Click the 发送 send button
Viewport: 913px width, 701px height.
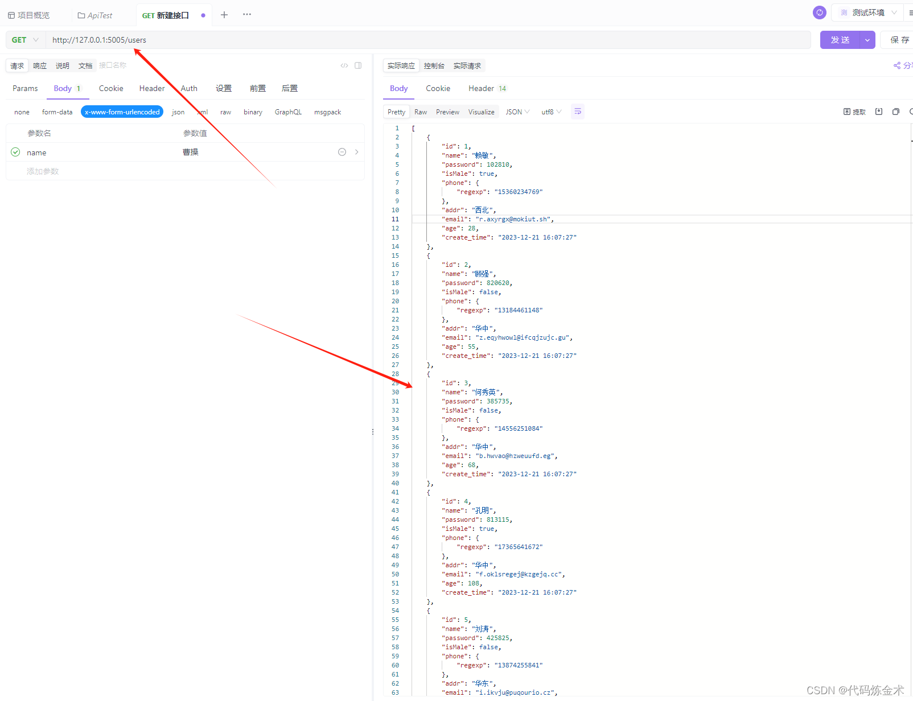pos(840,40)
